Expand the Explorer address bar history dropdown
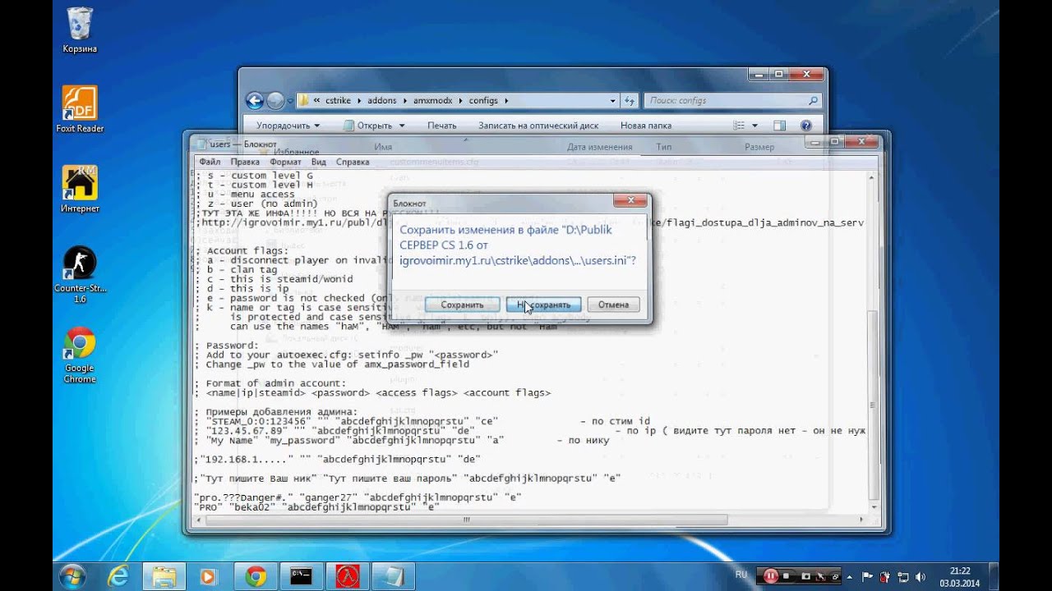The height and width of the screenshot is (591, 1052). tap(613, 101)
